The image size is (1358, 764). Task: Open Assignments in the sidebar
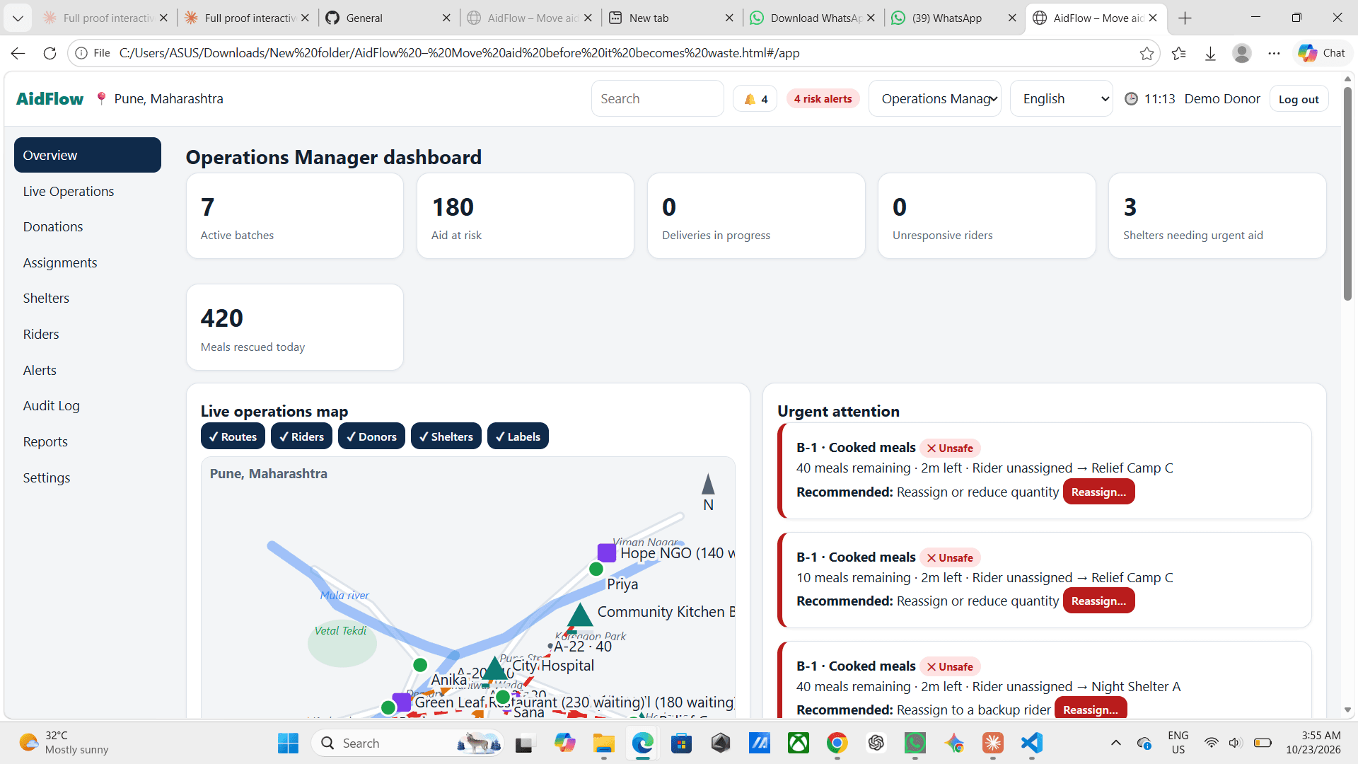(88, 262)
